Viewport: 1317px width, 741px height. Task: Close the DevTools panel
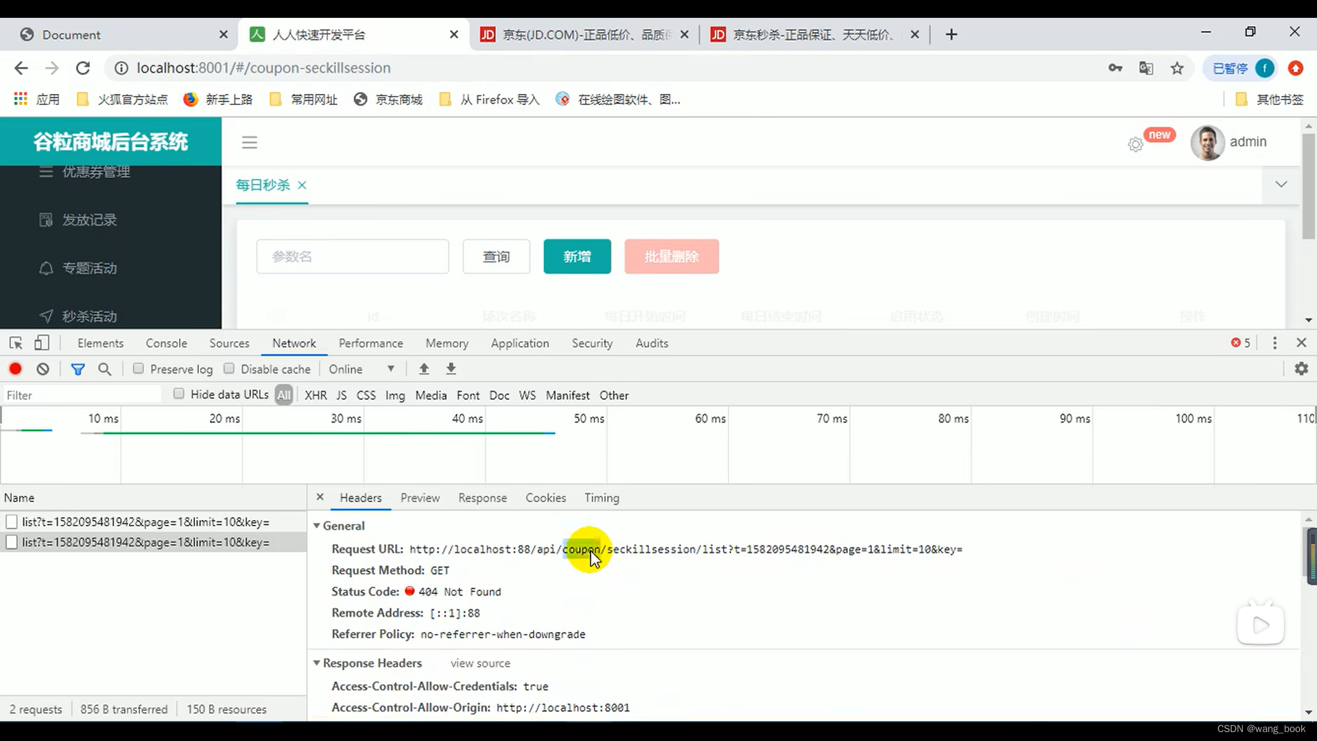pos(1301,342)
